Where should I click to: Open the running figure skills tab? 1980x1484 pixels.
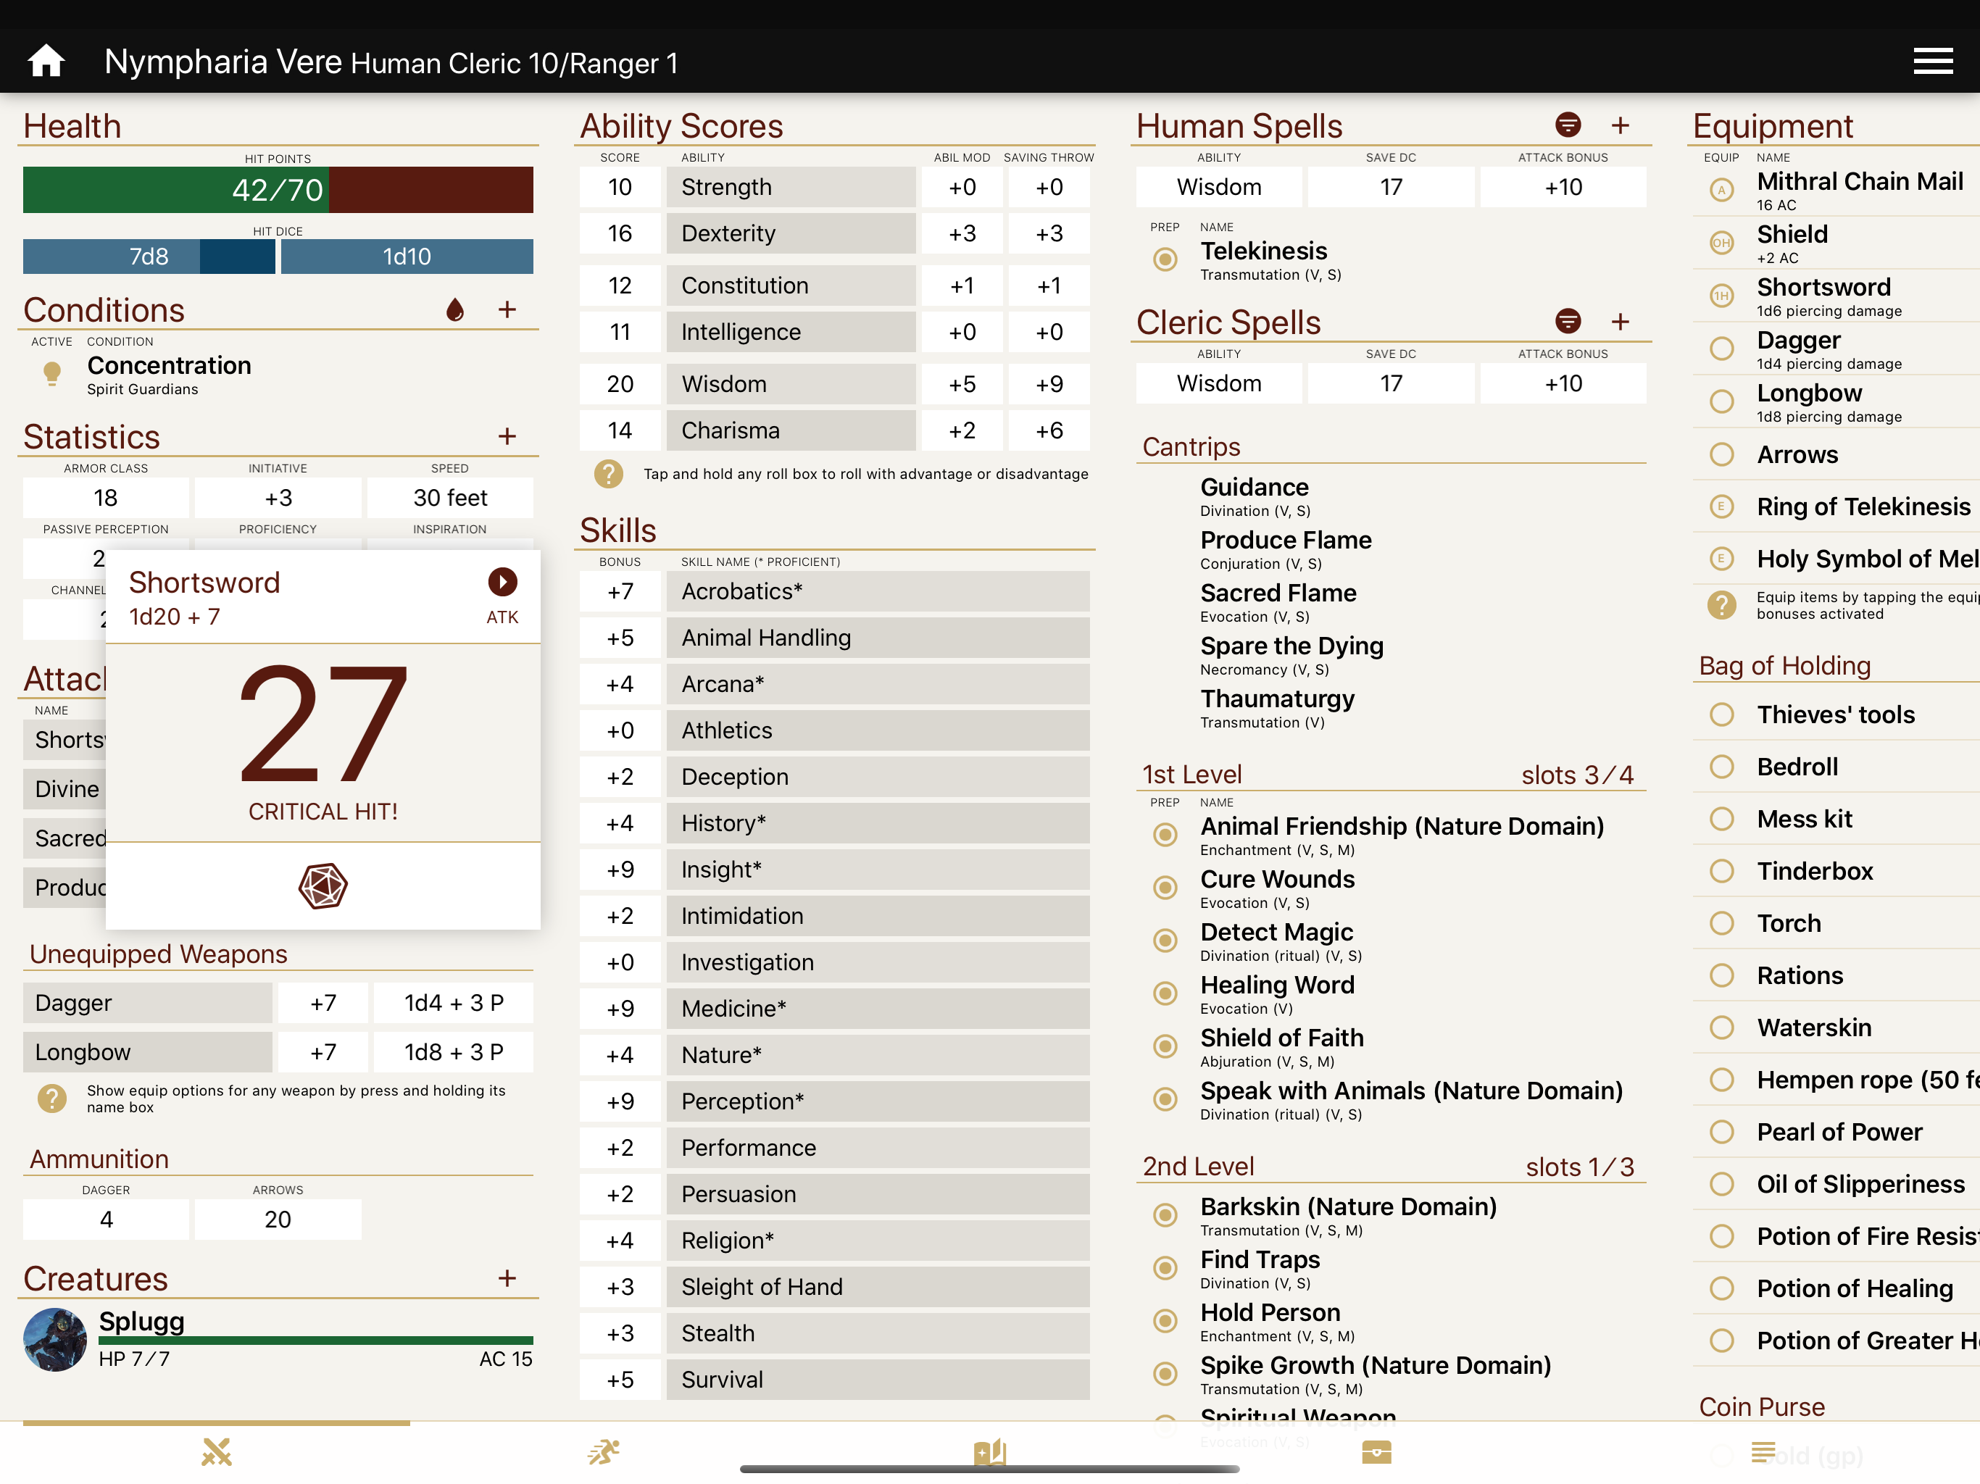click(603, 1452)
